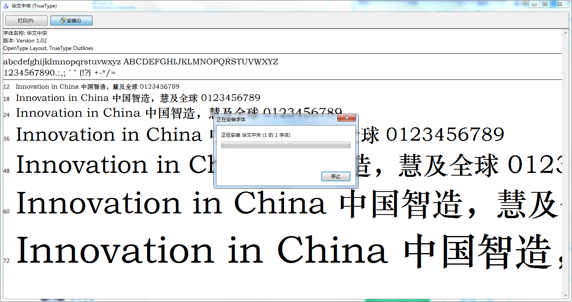Click the 12-point Innovation in China preview line
The image size is (572, 302).
[97, 86]
